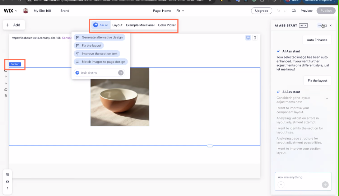Switch to mobile view

click(x=255, y=38)
